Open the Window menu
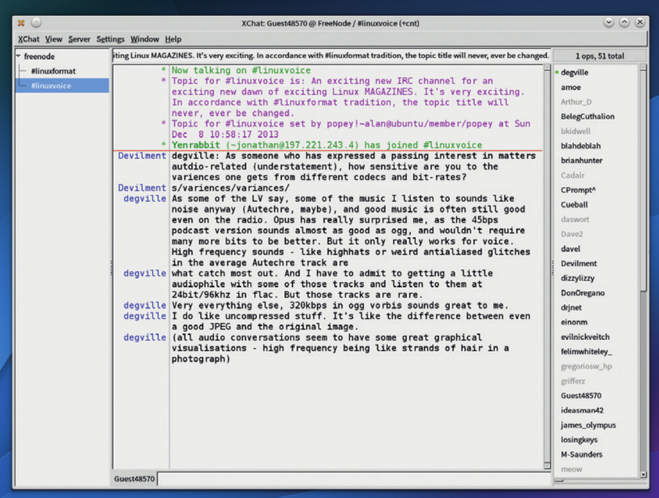Screen dimensions: 659x498 (144, 39)
